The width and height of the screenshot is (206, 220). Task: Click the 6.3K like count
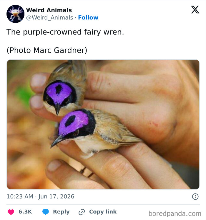point(25,212)
